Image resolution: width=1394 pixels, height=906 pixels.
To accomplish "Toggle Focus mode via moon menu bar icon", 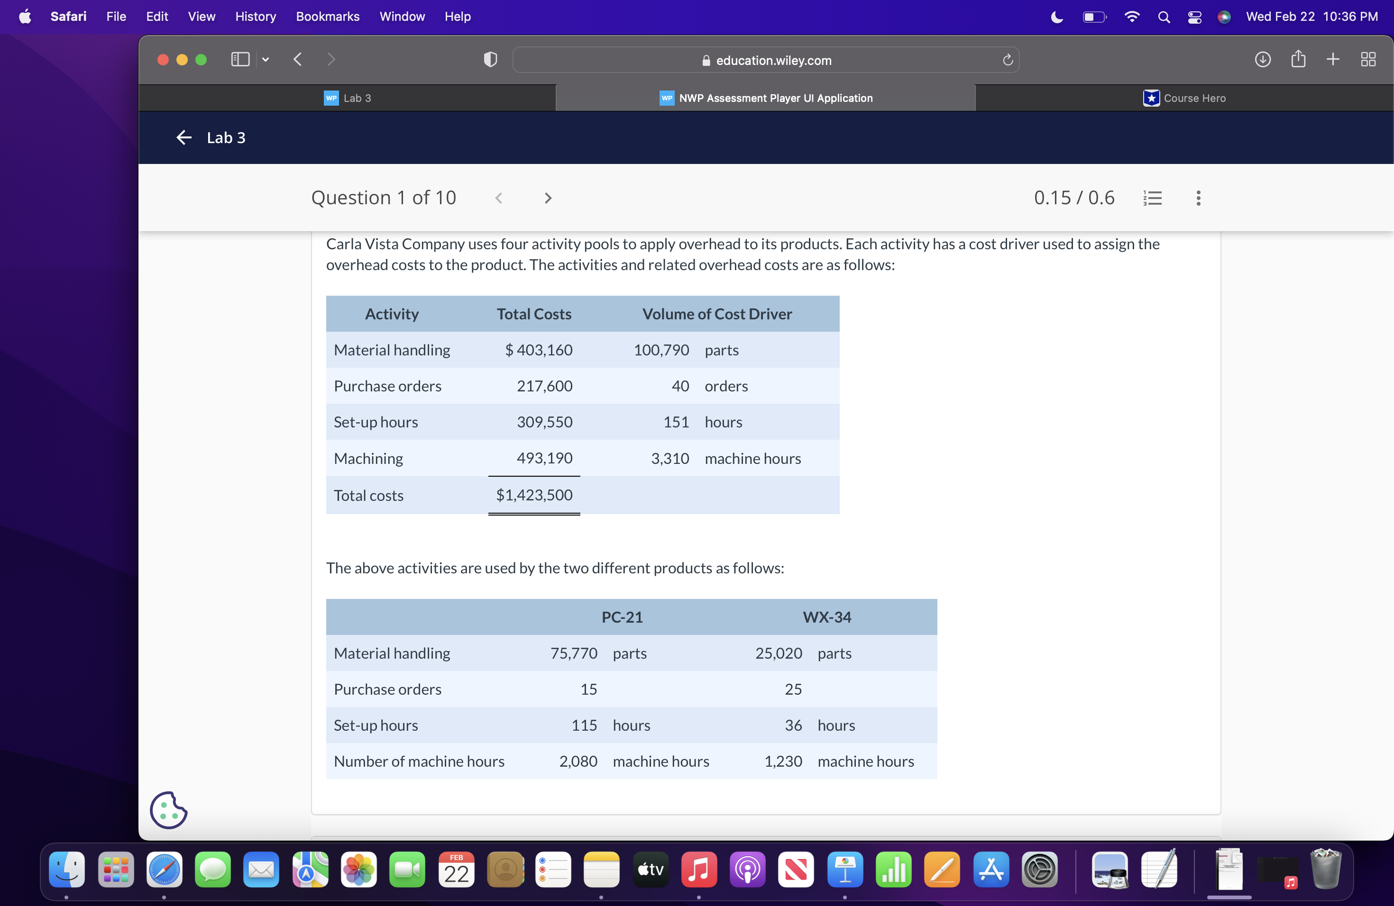I will (x=1056, y=17).
